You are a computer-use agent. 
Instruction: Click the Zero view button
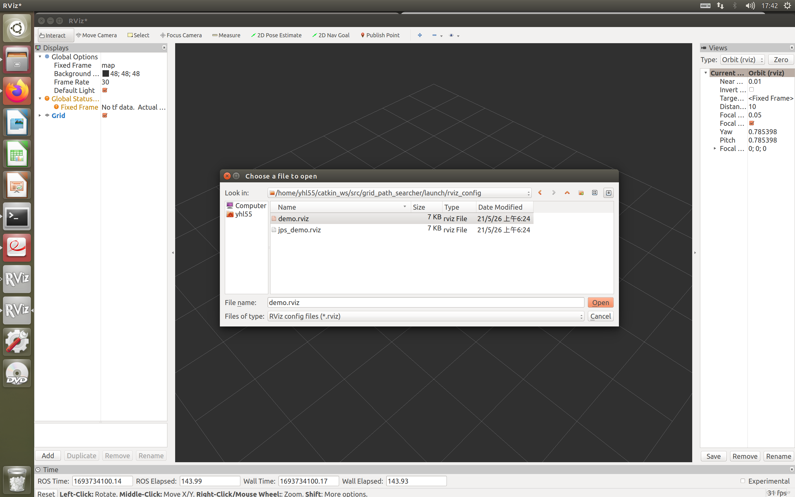pos(780,60)
